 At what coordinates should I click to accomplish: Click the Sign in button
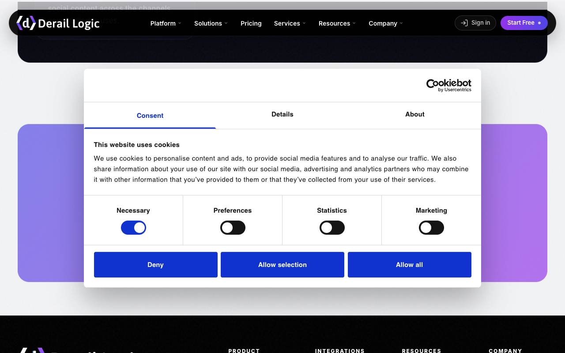pos(475,23)
